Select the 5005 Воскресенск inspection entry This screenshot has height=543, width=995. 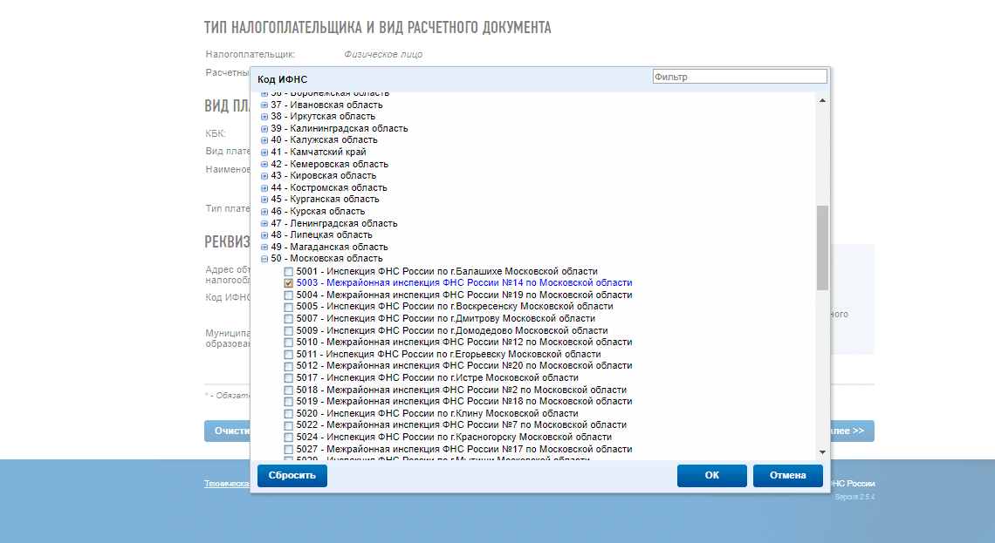(454, 307)
